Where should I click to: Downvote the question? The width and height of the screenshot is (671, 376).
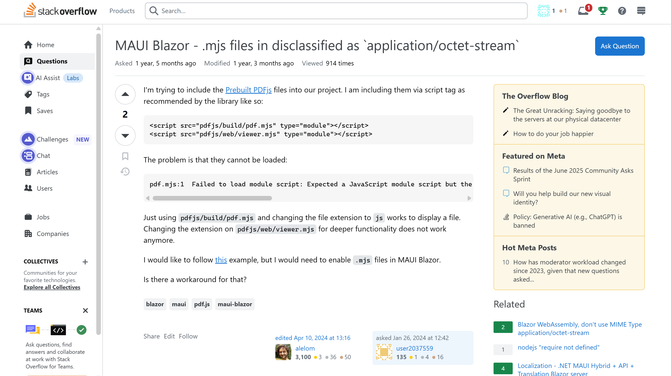click(125, 135)
